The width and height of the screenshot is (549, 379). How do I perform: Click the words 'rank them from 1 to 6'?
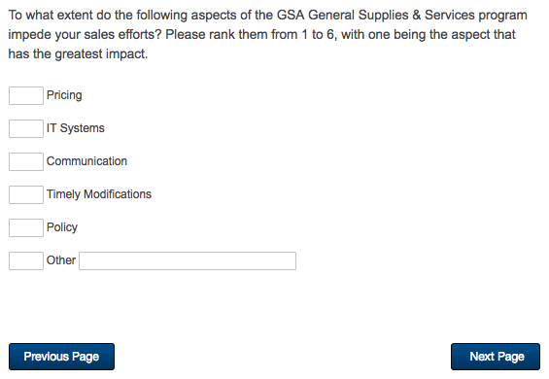(x=272, y=34)
